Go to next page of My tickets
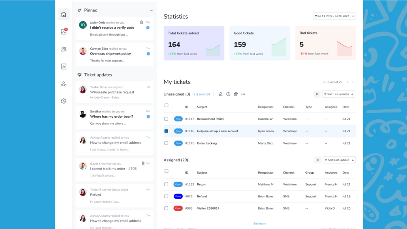The width and height of the screenshot is (407, 229). click(353, 82)
